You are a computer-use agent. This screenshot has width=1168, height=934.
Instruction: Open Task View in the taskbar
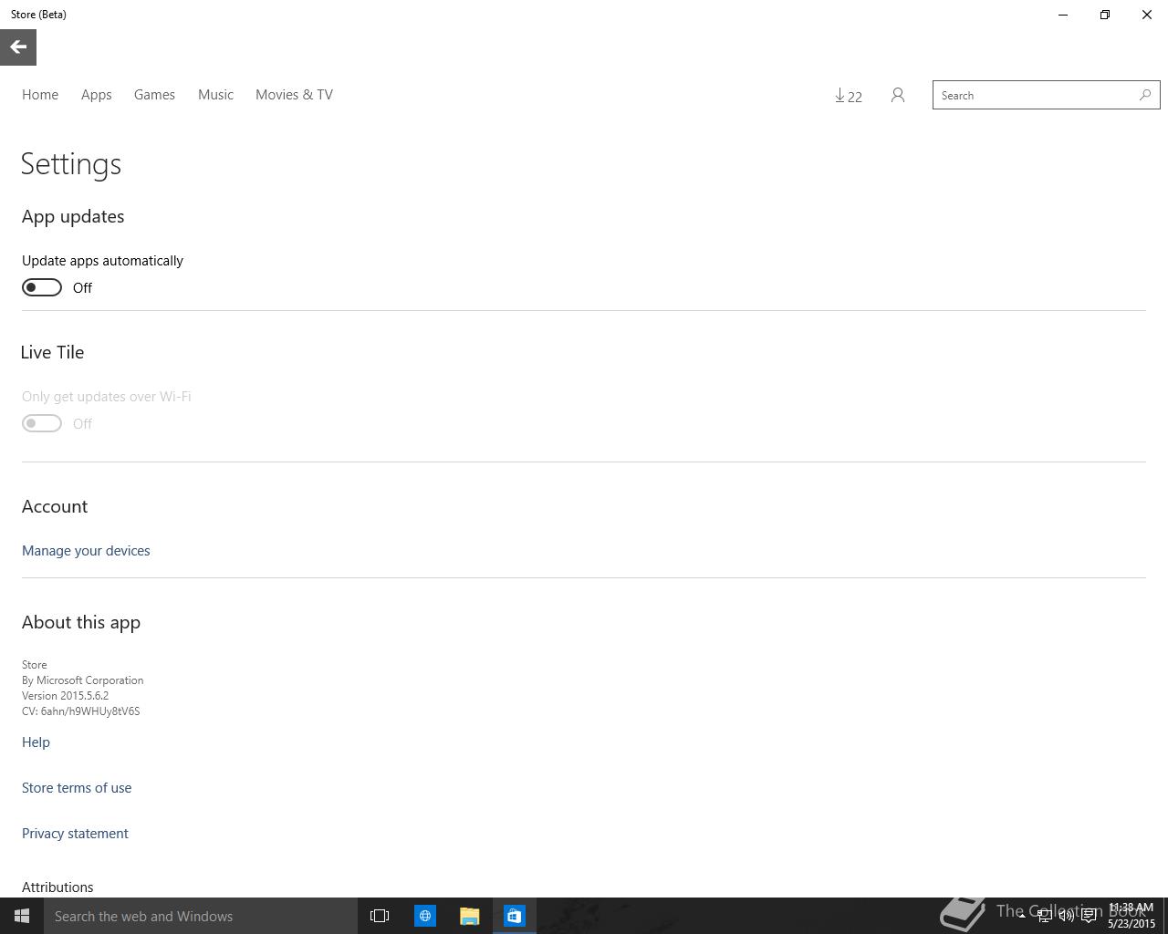pyautogui.click(x=380, y=916)
